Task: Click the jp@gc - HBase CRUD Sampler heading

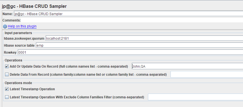Action: click(x=34, y=6)
